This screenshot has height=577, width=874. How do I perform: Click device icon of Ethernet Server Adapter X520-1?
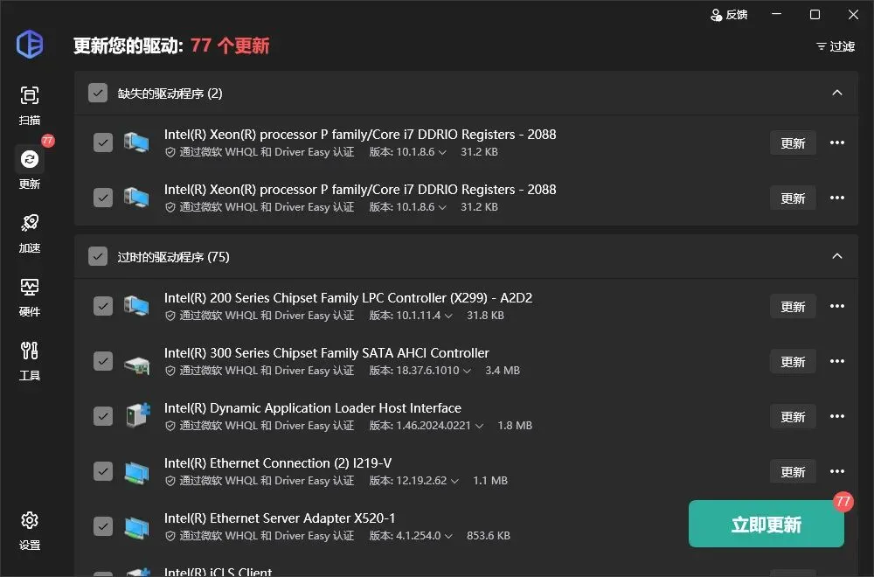tap(136, 528)
